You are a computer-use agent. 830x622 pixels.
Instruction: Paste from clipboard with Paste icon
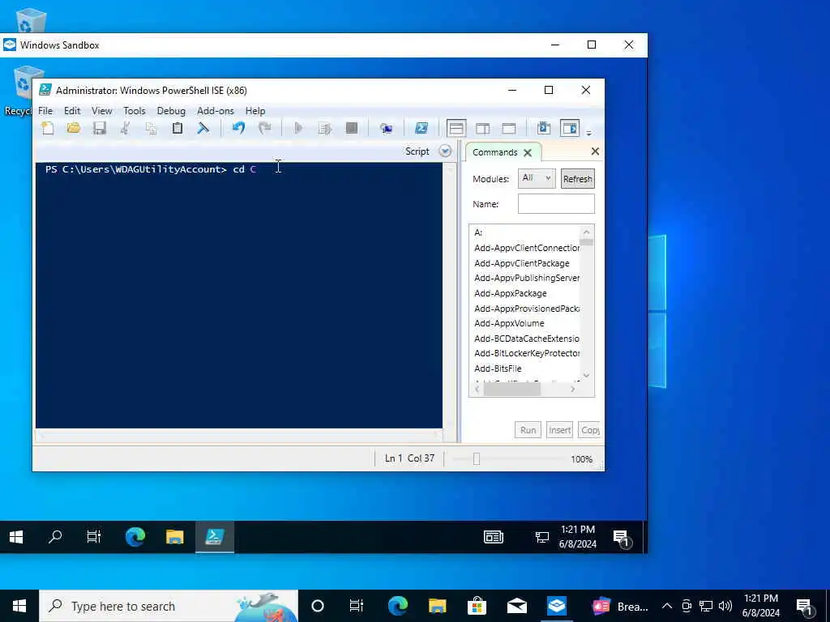tap(178, 129)
